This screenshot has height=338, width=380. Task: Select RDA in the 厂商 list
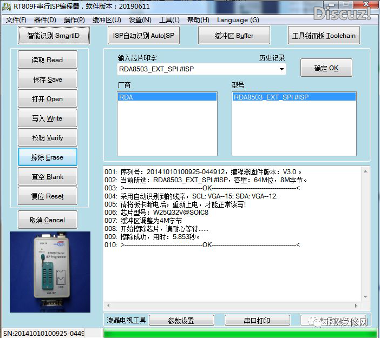[167, 97]
